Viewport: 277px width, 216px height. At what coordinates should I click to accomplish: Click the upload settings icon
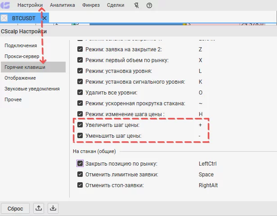coord(39,208)
